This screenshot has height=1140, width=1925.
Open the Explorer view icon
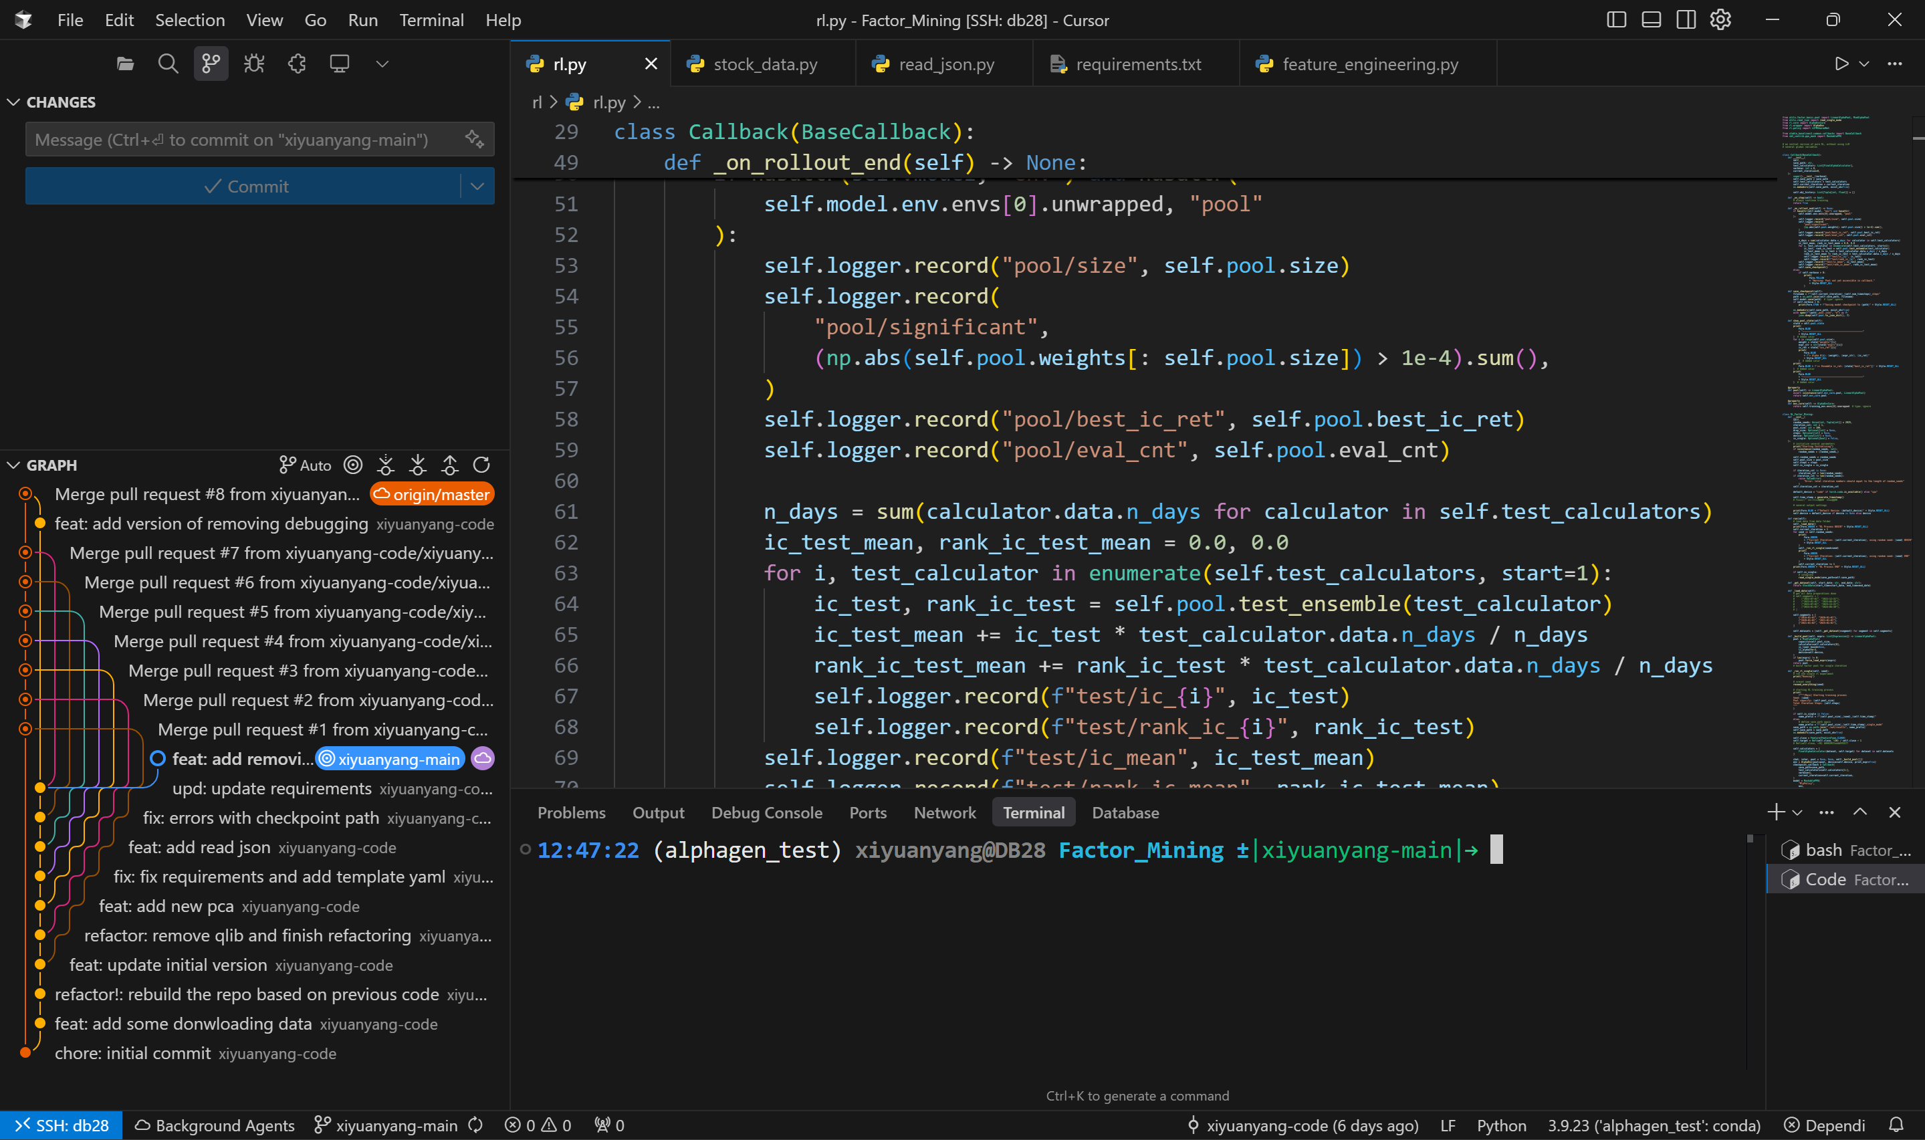pyautogui.click(x=125, y=64)
